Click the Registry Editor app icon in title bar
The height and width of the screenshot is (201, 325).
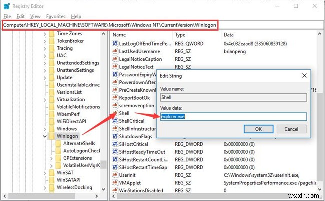(7, 6)
